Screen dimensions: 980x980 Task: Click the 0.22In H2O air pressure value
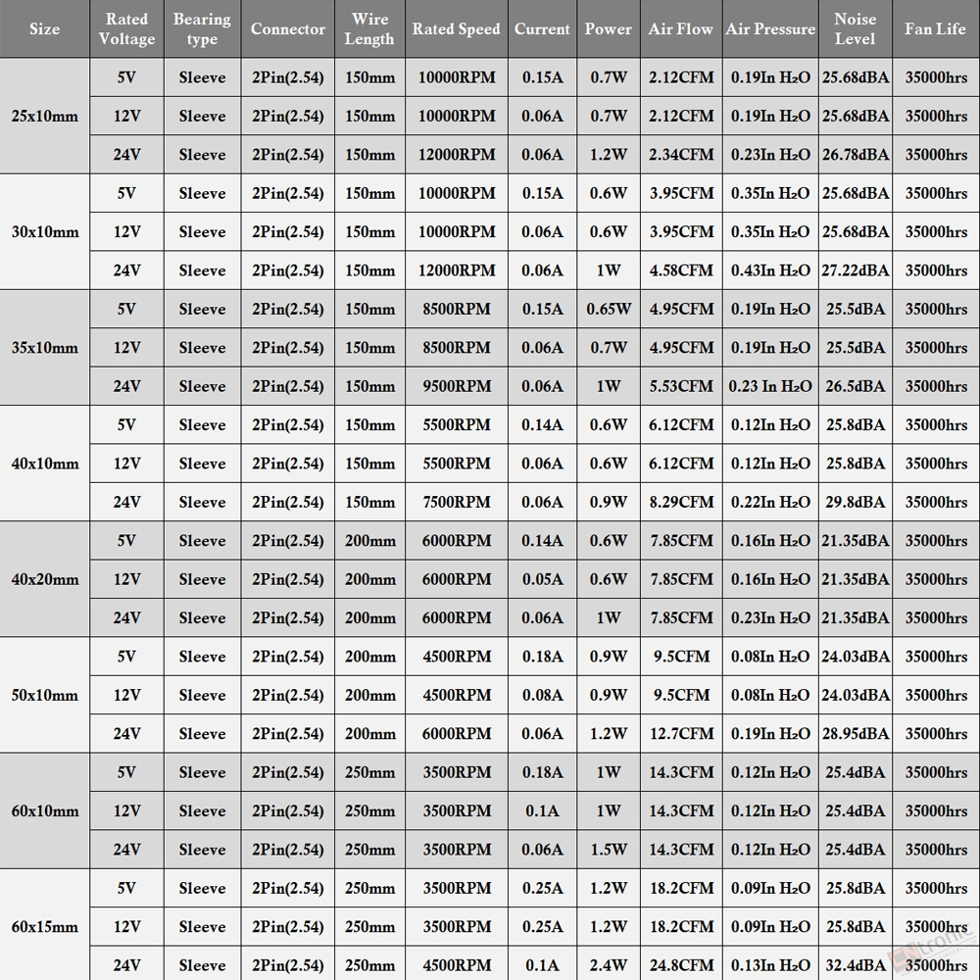pyautogui.click(x=770, y=502)
